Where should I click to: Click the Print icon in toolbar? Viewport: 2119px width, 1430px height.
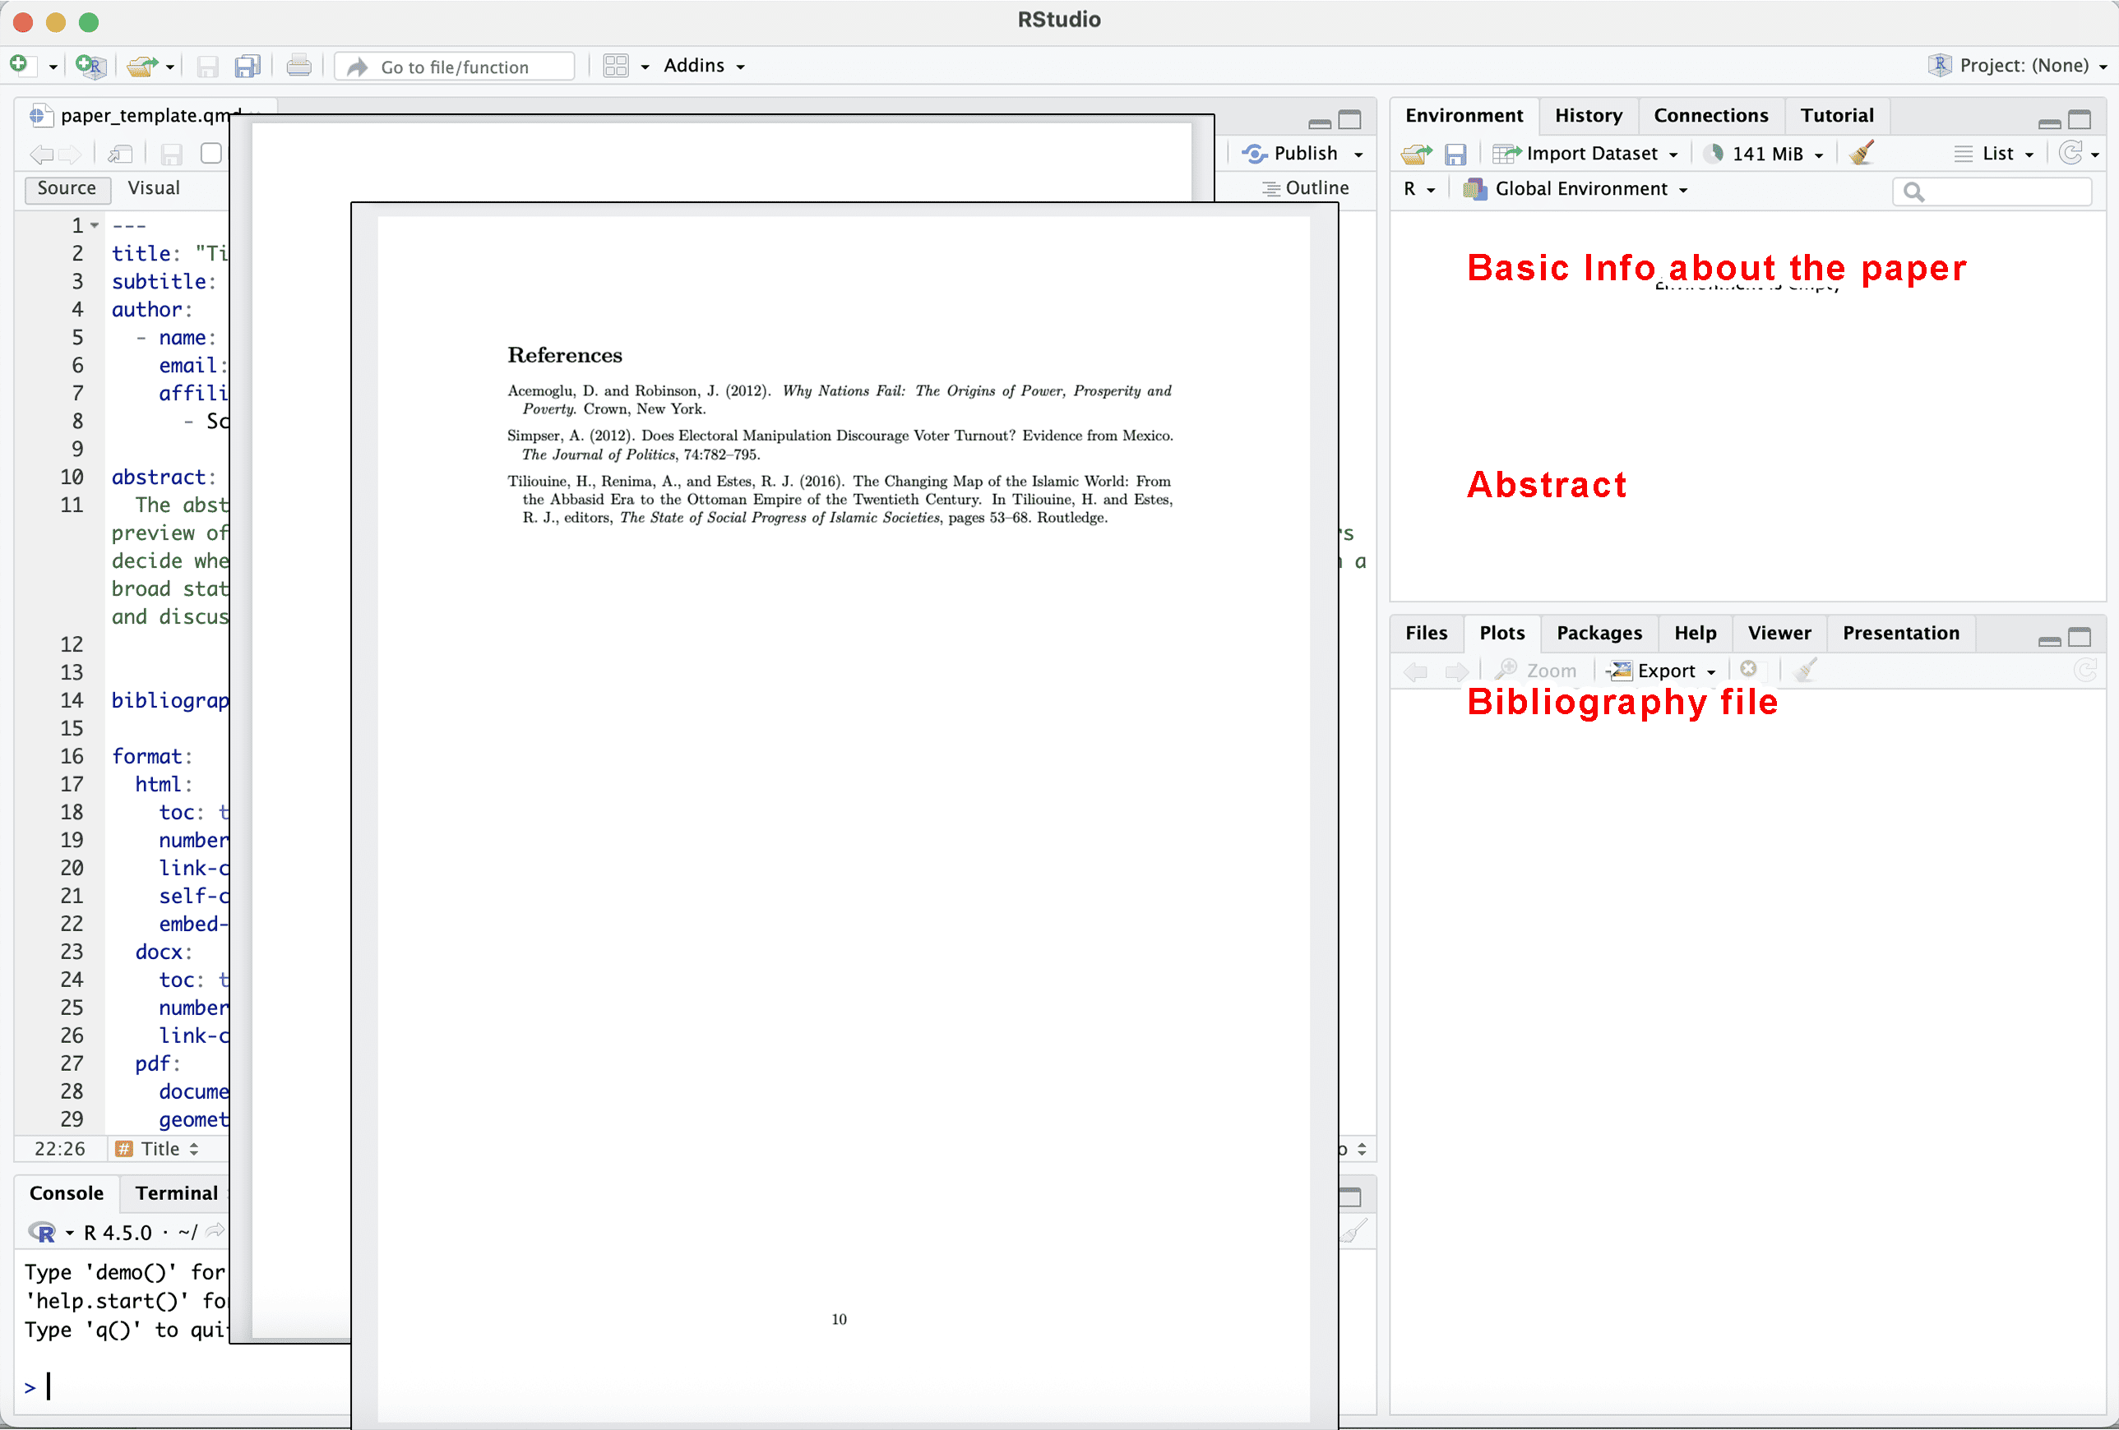(299, 66)
